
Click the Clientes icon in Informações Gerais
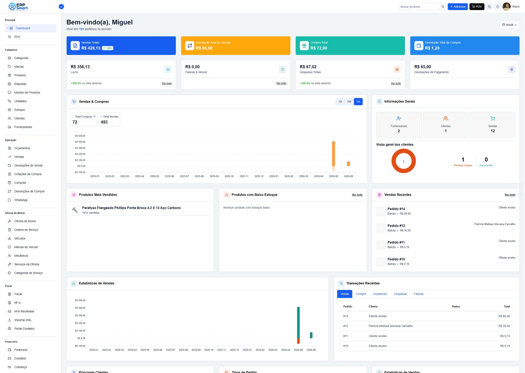point(445,119)
